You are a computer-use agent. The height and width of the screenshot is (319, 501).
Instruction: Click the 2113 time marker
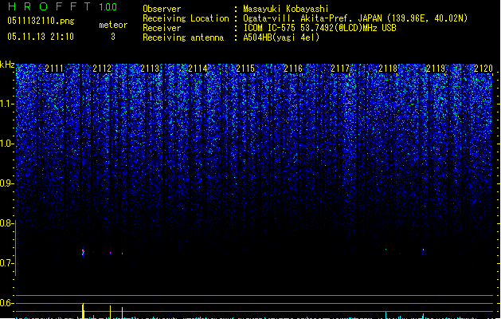[x=150, y=68]
